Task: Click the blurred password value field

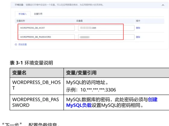Action: tap(106, 37)
